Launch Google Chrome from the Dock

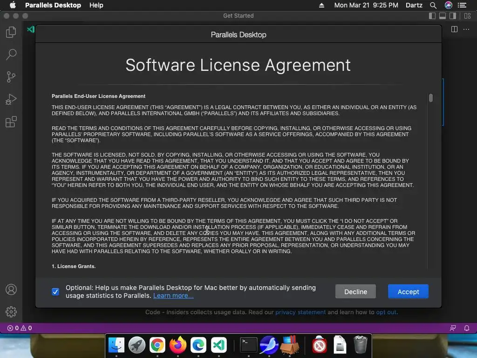coord(157,345)
